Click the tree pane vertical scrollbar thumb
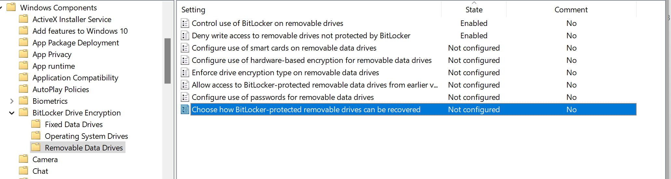Screen dimensions: 671x179 (x=167, y=61)
